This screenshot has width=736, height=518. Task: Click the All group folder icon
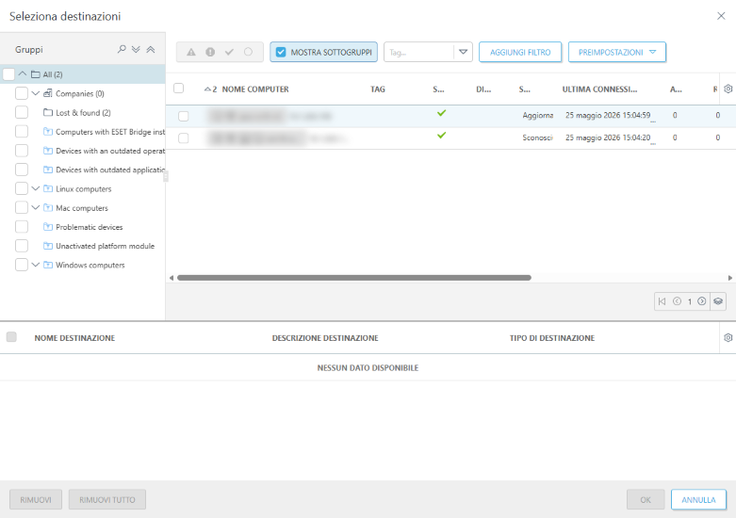pyautogui.click(x=36, y=74)
